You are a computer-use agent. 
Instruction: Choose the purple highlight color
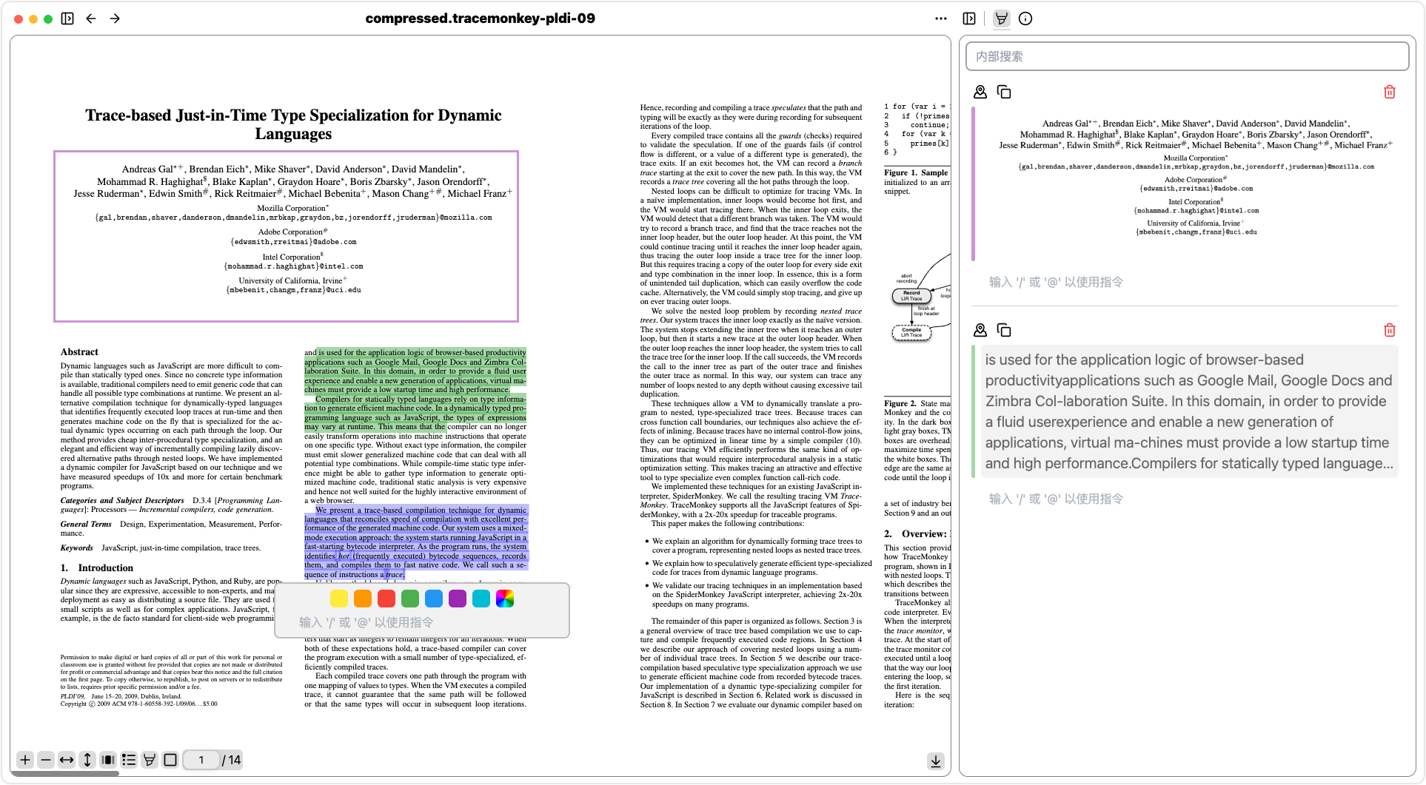458,599
